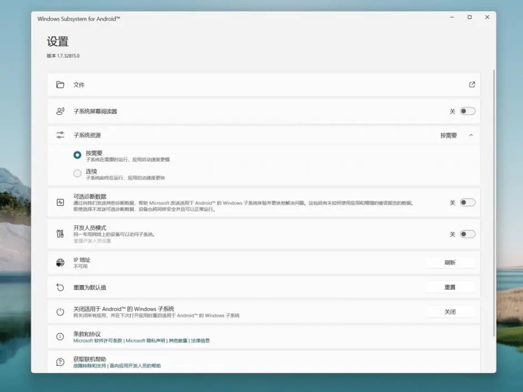
Task: Click the reset arrow icon beside 重置为默认值
Action: click(61, 287)
